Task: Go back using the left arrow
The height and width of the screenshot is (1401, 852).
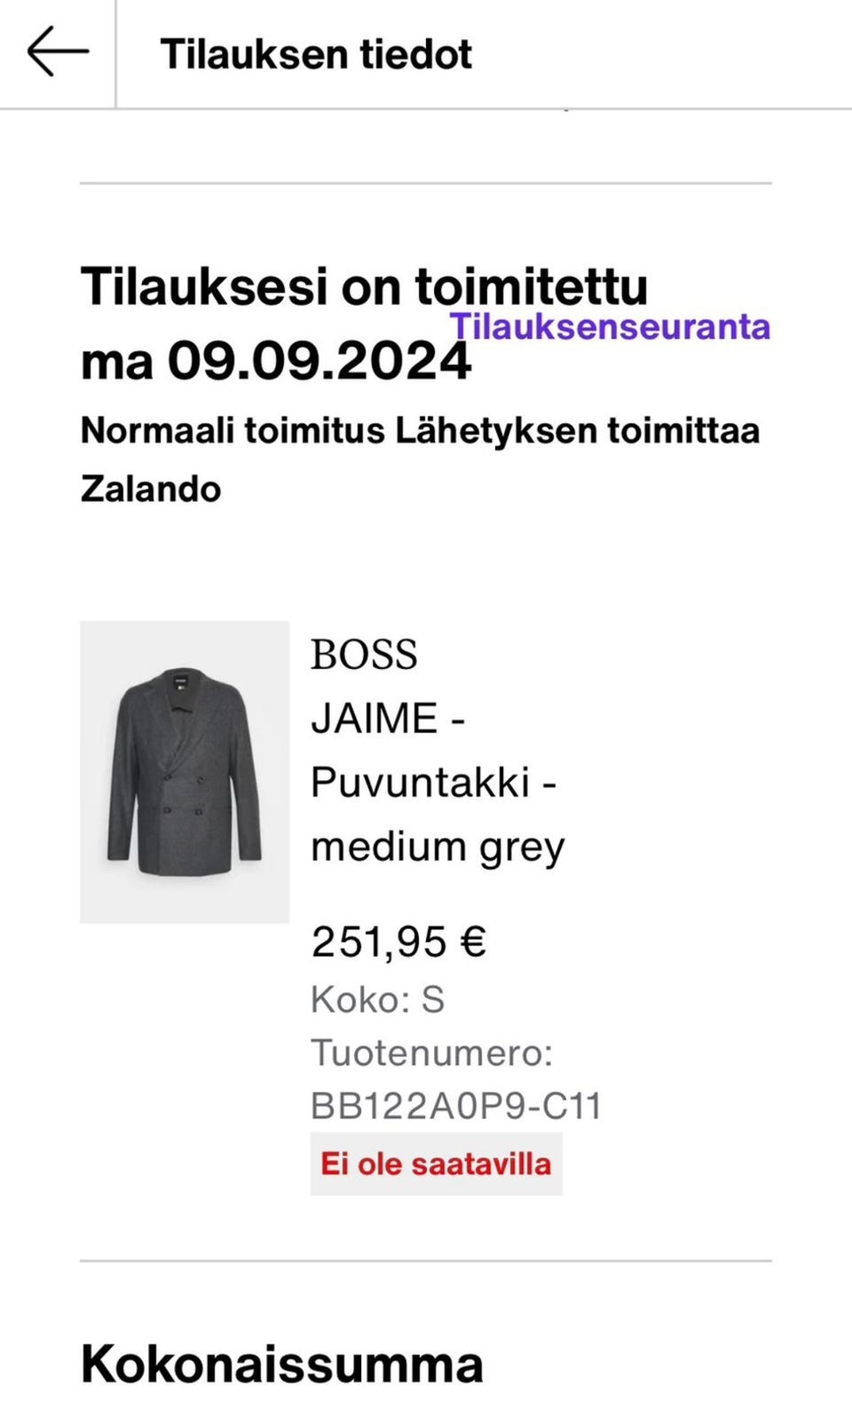Action: (x=58, y=52)
